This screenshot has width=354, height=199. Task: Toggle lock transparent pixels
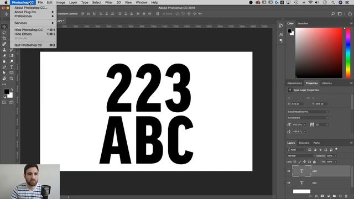point(295,162)
